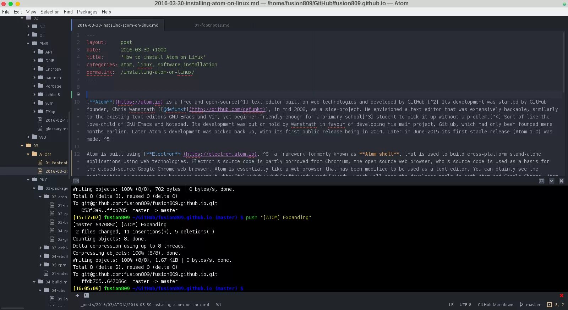Viewport: 568px width, 310px height.
Task: Maximize the terminal panel
Action: tap(541, 181)
